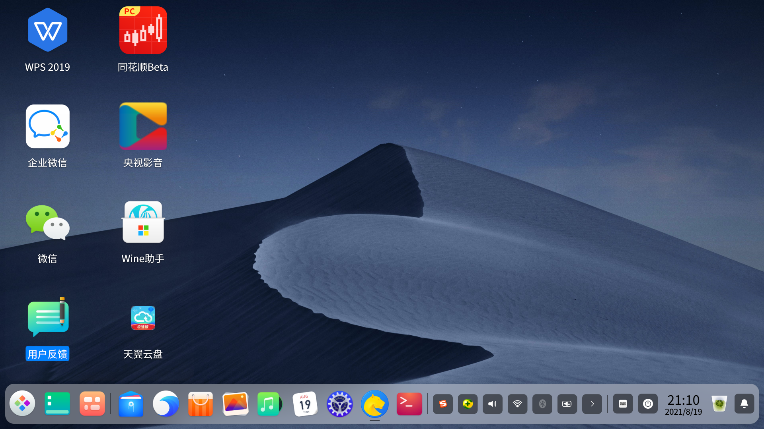764x429 pixels.
Task: Toggle the onscreen keyboard tray icon
Action: [x=623, y=404]
